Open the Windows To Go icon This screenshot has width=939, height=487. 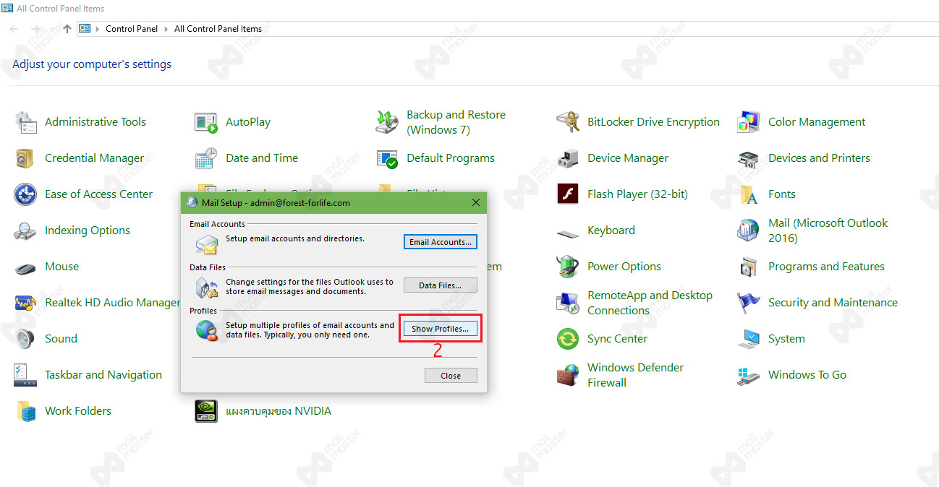click(x=749, y=375)
